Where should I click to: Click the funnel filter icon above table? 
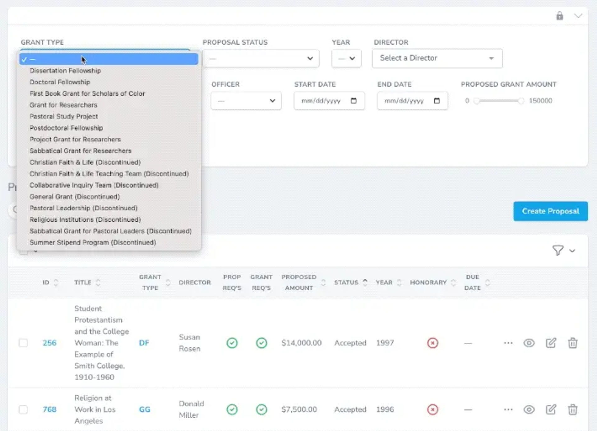click(558, 250)
